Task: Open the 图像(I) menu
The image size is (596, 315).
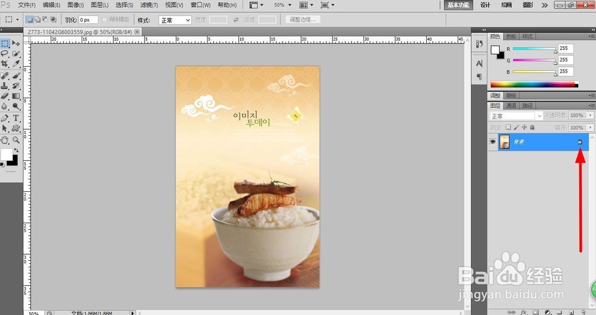Action: click(75, 5)
